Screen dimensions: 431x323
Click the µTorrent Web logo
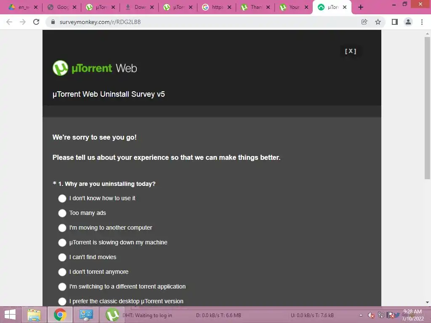(x=95, y=68)
